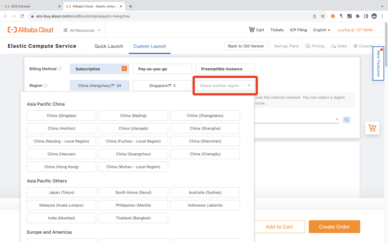Viewport: 388px width, 242px height.
Task: Select Pay-as-you-go billing method
Action: (x=162, y=69)
